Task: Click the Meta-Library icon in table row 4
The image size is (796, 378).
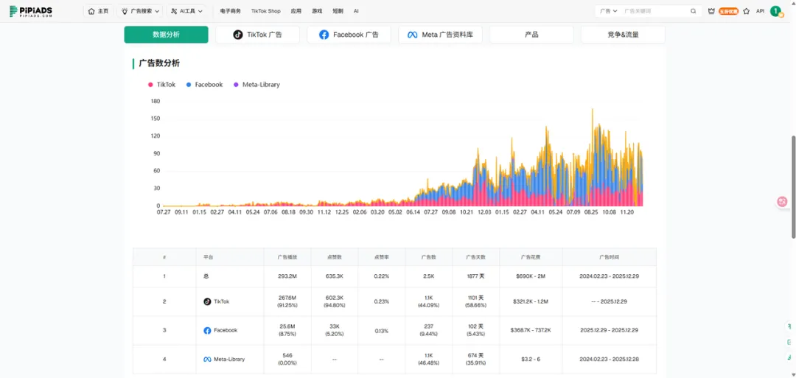Action: pyautogui.click(x=207, y=359)
